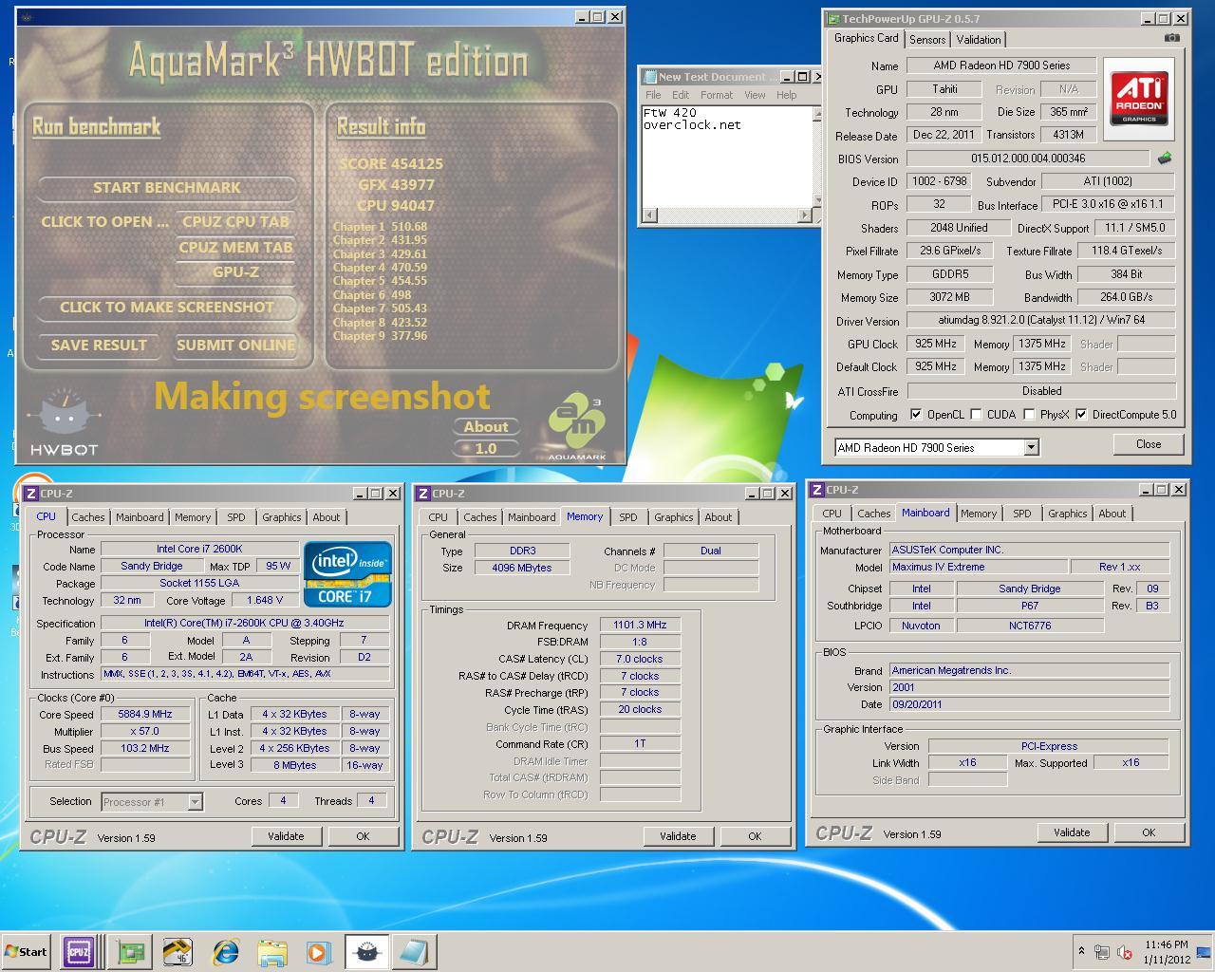The width and height of the screenshot is (1215, 972).
Task: Click OK in the Memory CPU-Z window
Action: (x=755, y=836)
